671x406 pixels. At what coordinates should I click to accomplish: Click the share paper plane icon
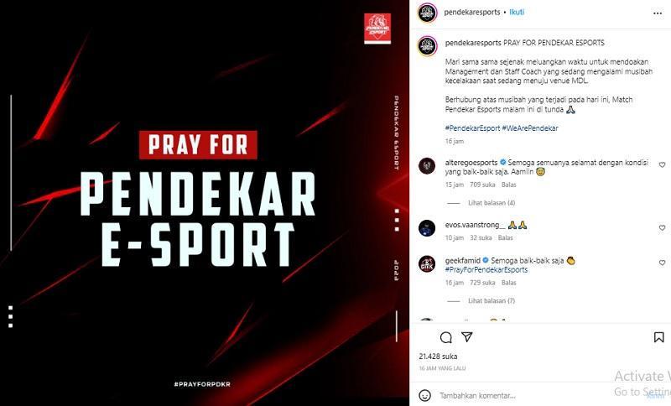pyautogui.click(x=467, y=337)
